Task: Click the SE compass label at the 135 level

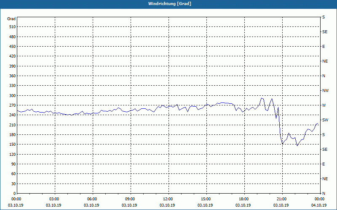Action: (325, 150)
